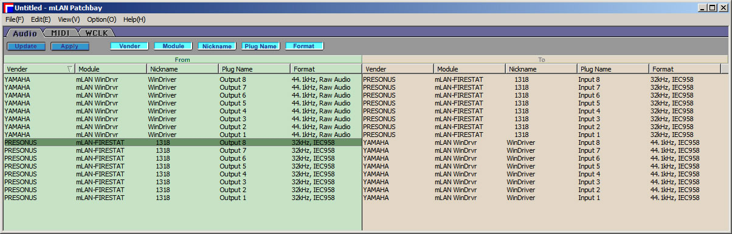This screenshot has width=732, height=234.
Task: Select From row PRESONUS Output 7
Action: click(x=182, y=150)
